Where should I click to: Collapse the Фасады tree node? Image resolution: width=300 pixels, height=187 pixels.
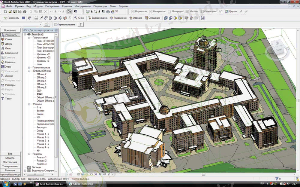[29, 104]
